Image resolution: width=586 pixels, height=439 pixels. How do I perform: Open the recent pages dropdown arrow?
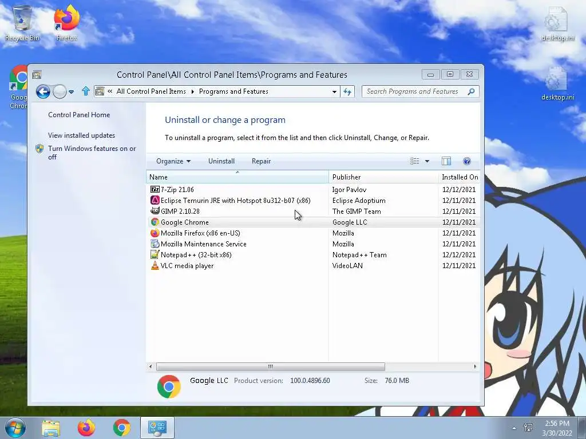(x=72, y=91)
